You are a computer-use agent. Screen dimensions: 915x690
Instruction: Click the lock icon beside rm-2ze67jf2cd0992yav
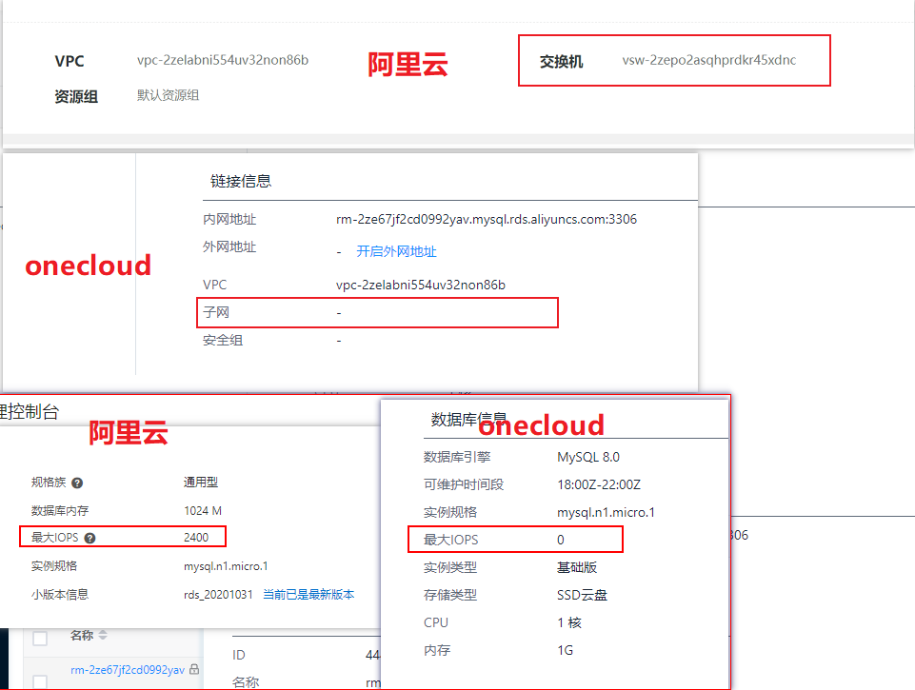193,668
